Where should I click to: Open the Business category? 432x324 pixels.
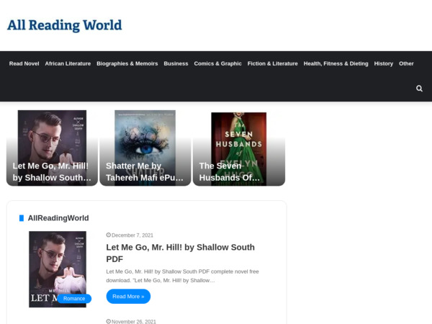point(176,63)
